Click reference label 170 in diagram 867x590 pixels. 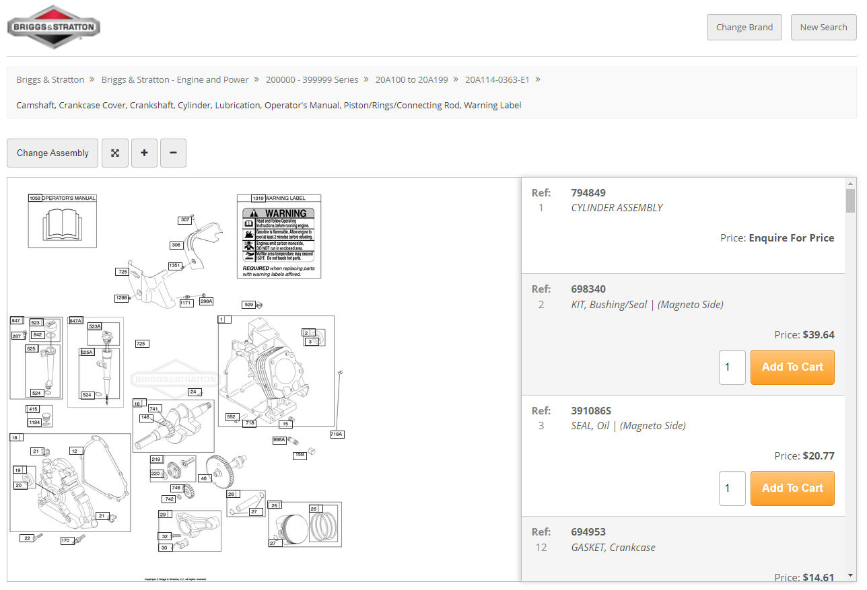(65, 541)
